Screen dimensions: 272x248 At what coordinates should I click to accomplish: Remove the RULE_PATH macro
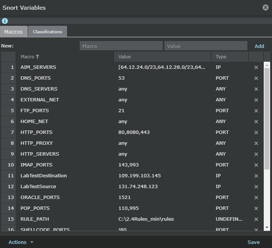pos(256,219)
